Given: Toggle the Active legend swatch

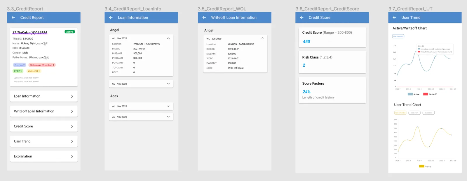Looking at the screenshot, I should [410, 94].
